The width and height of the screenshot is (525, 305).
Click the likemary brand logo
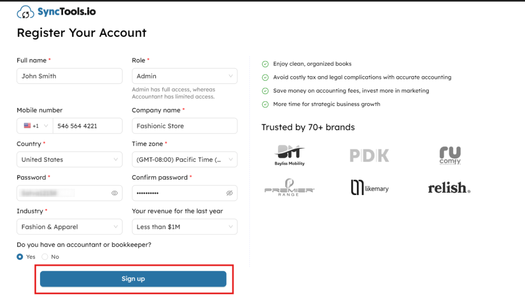pyautogui.click(x=369, y=188)
